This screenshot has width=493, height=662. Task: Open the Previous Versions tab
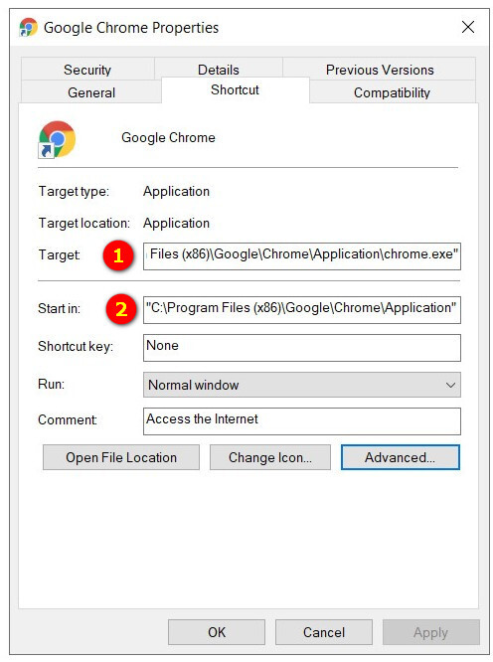(380, 70)
